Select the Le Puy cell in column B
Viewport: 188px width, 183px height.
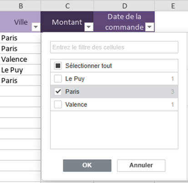(20, 70)
